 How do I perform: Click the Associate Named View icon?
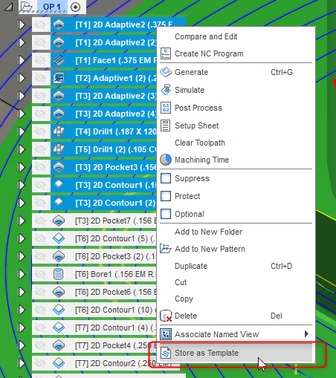[x=166, y=334]
